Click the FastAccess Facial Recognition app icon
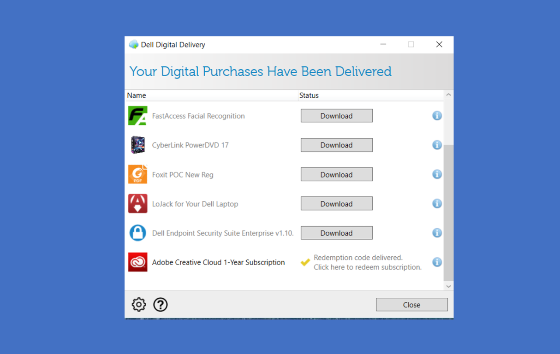 (137, 116)
